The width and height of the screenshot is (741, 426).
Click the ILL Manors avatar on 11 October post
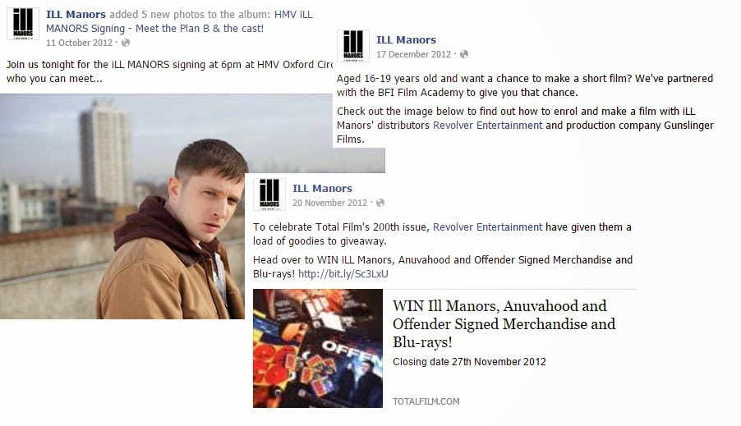point(23,24)
